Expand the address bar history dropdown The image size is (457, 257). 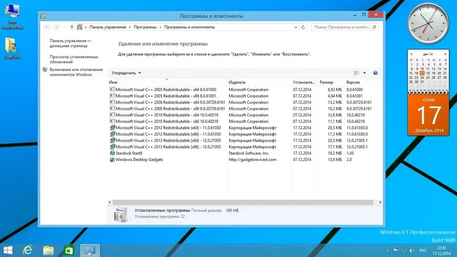[295, 27]
